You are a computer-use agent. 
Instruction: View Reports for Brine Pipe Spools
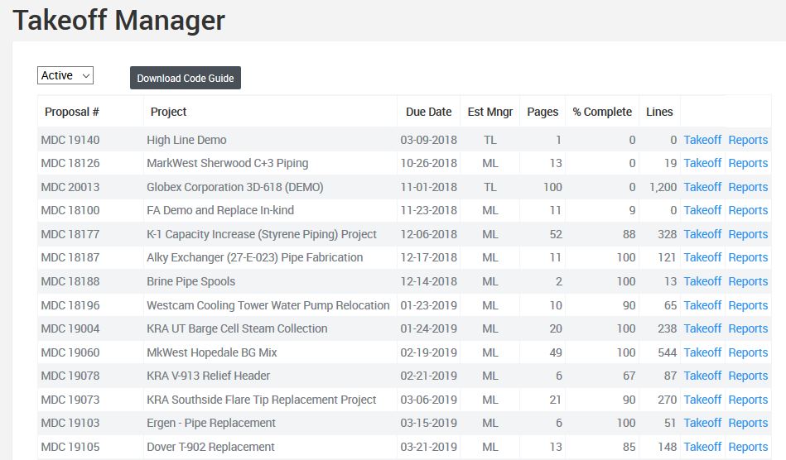point(748,281)
